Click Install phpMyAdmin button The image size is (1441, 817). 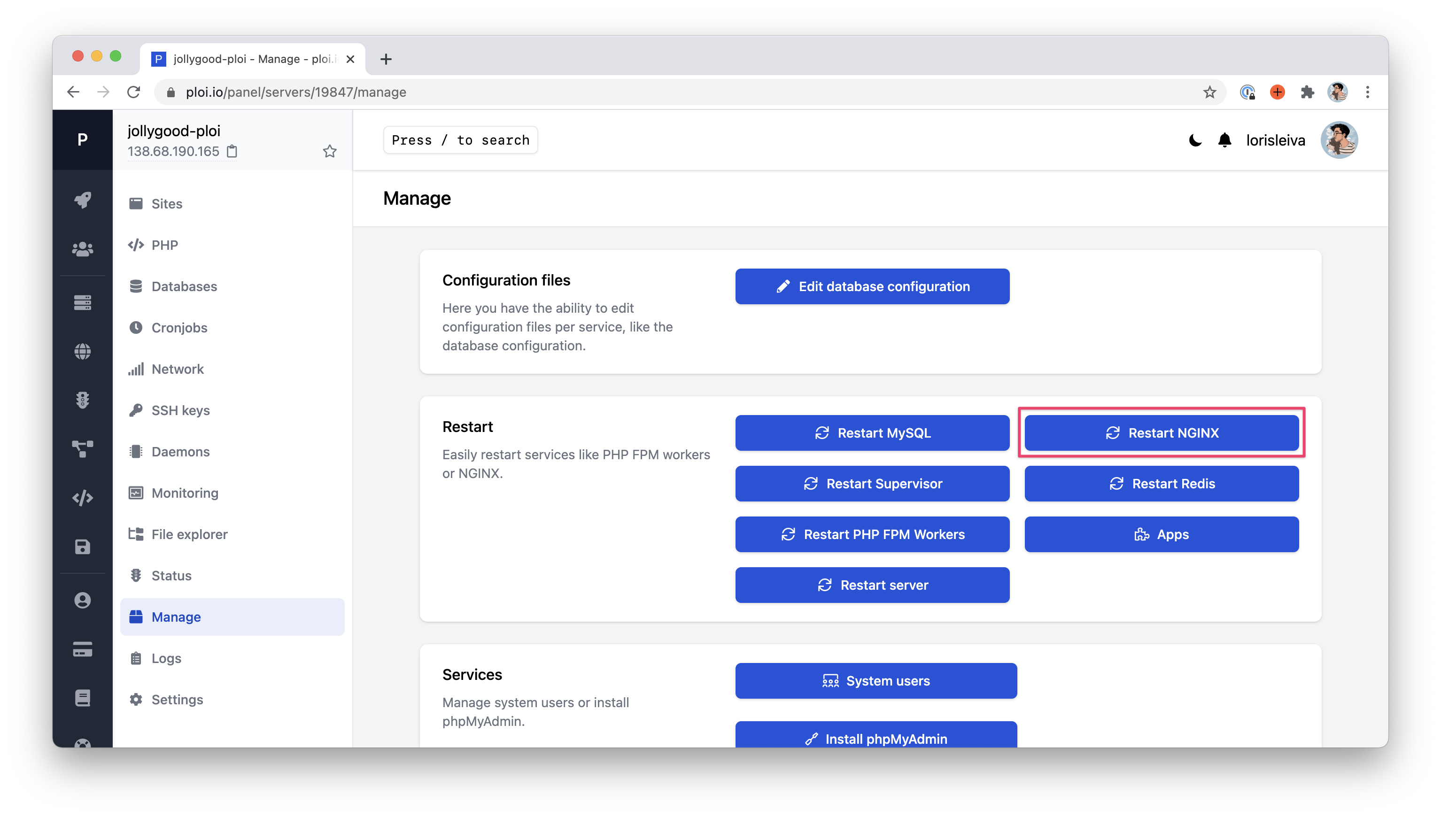click(876, 735)
